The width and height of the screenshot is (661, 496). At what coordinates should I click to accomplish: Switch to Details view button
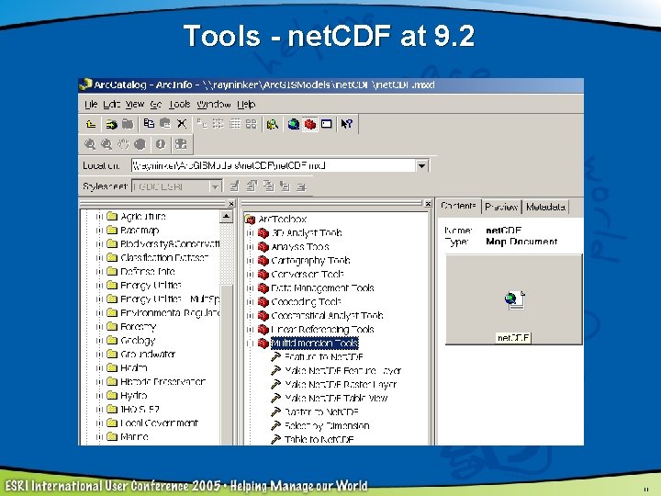point(234,124)
